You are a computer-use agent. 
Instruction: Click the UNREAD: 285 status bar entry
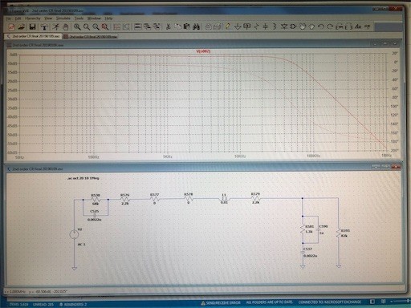43,305
